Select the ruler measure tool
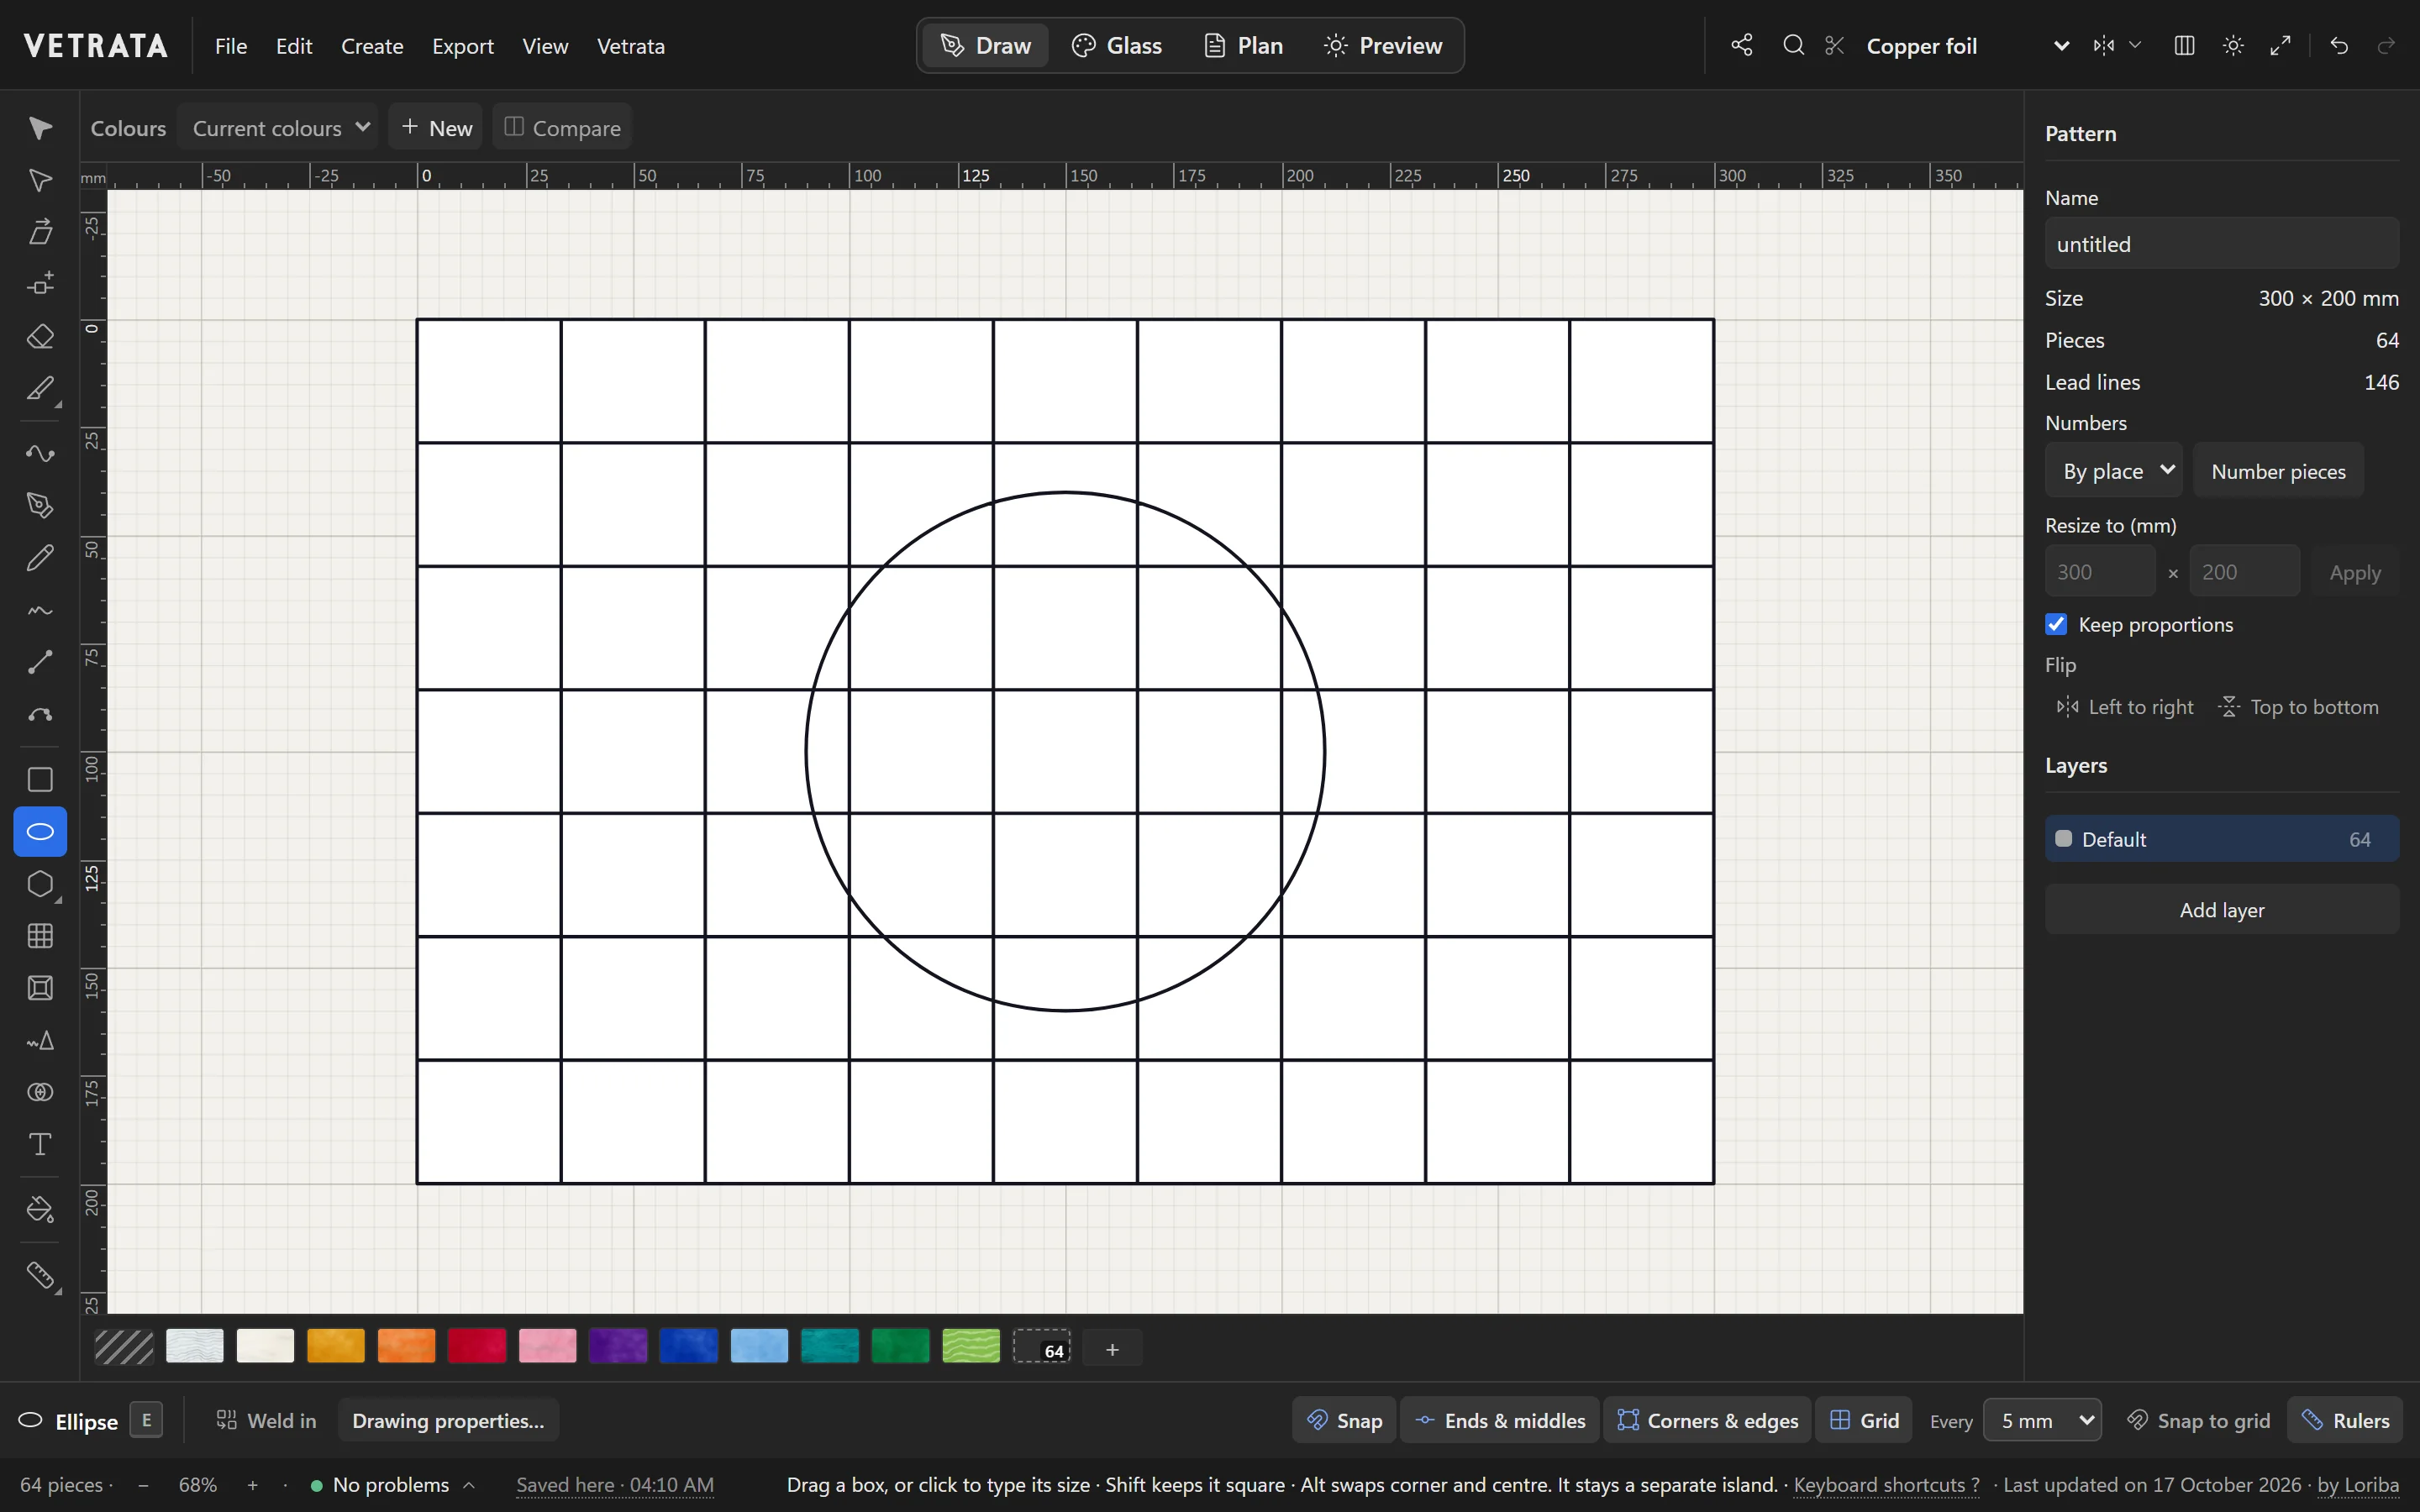 40,1275
